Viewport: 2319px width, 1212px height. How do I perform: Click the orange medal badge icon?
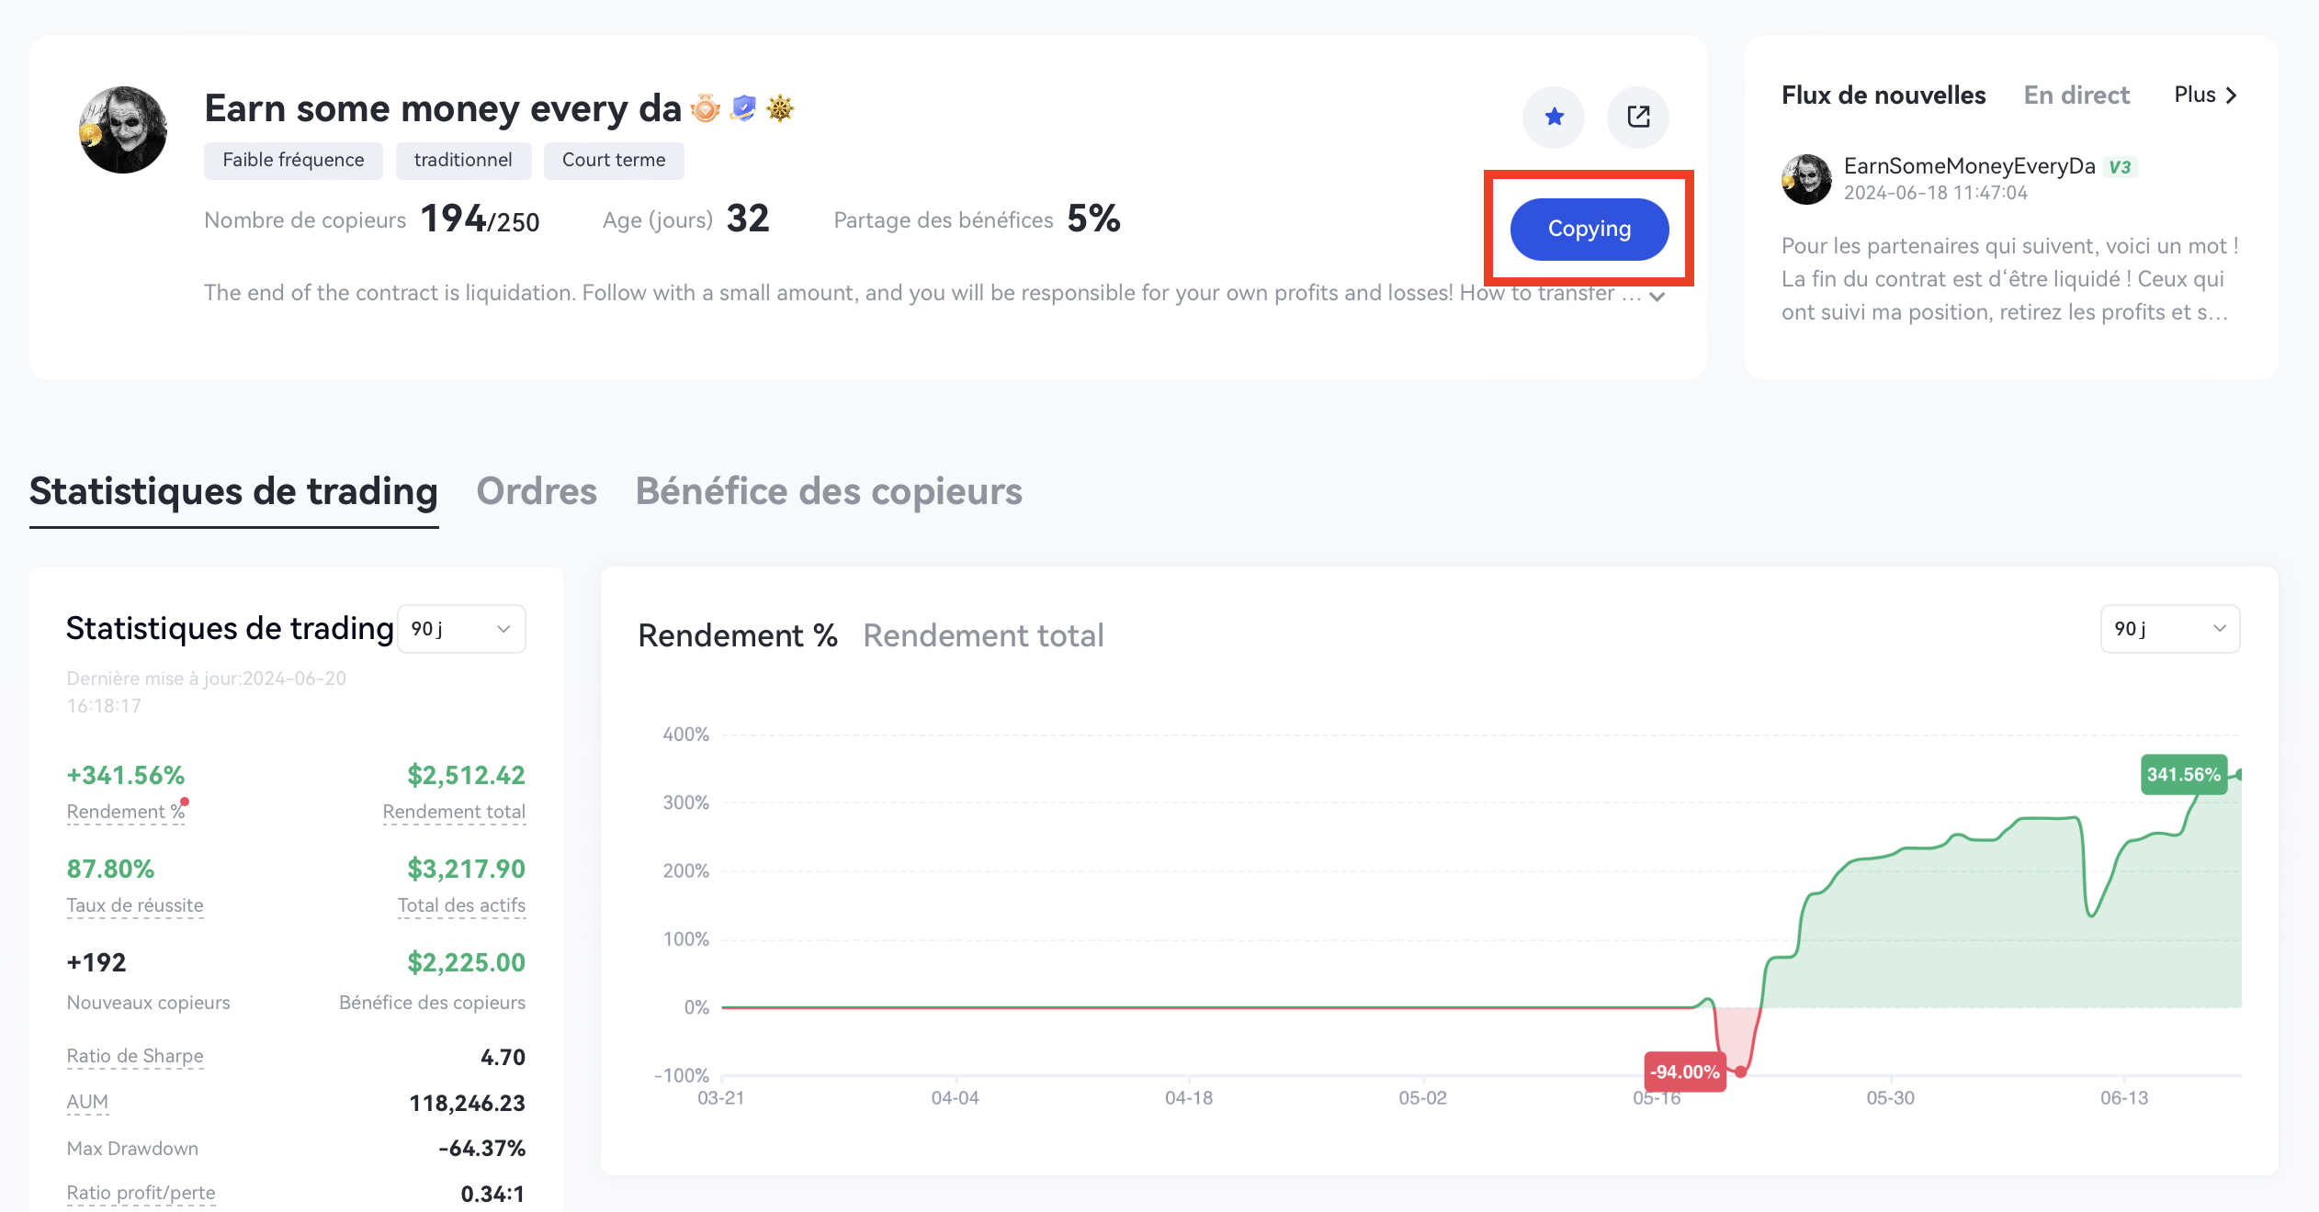point(706,108)
